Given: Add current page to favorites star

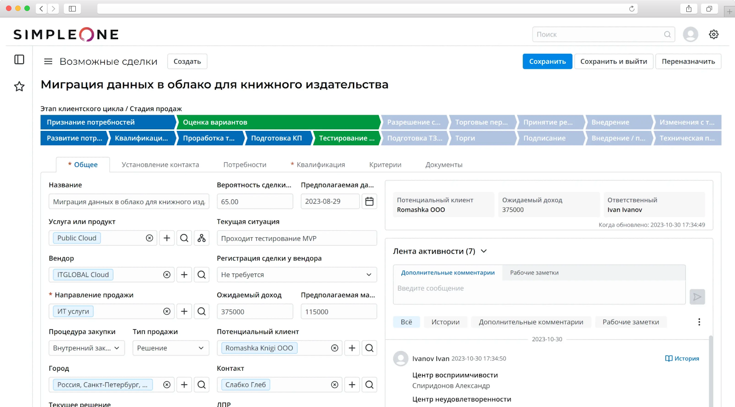Looking at the screenshot, I should [19, 86].
